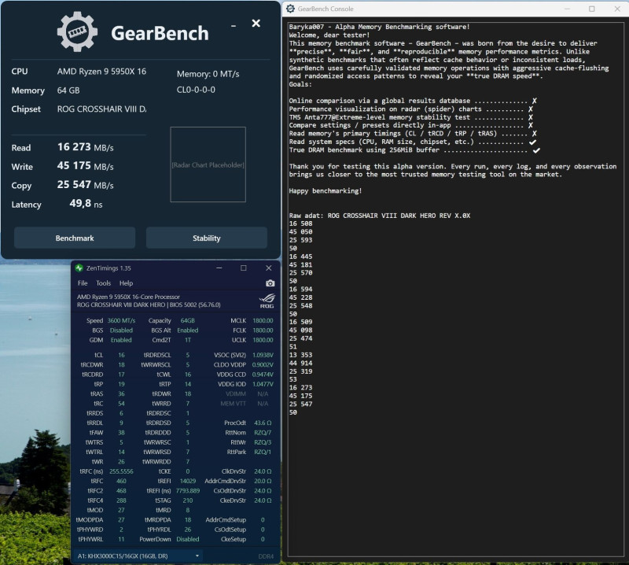Minimize the GearBench window with the dash
629x565 pixels.
click(234, 26)
